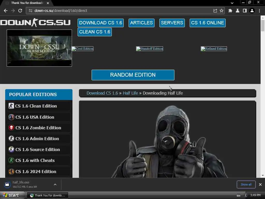Open the Extensions puzzle icon
The height and width of the screenshot is (199, 265).
coord(230,11)
